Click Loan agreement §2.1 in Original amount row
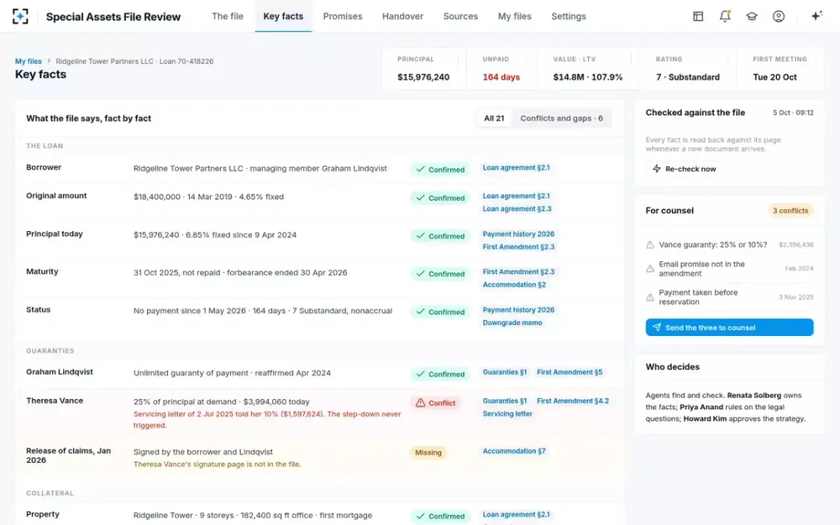 coord(516,196)
